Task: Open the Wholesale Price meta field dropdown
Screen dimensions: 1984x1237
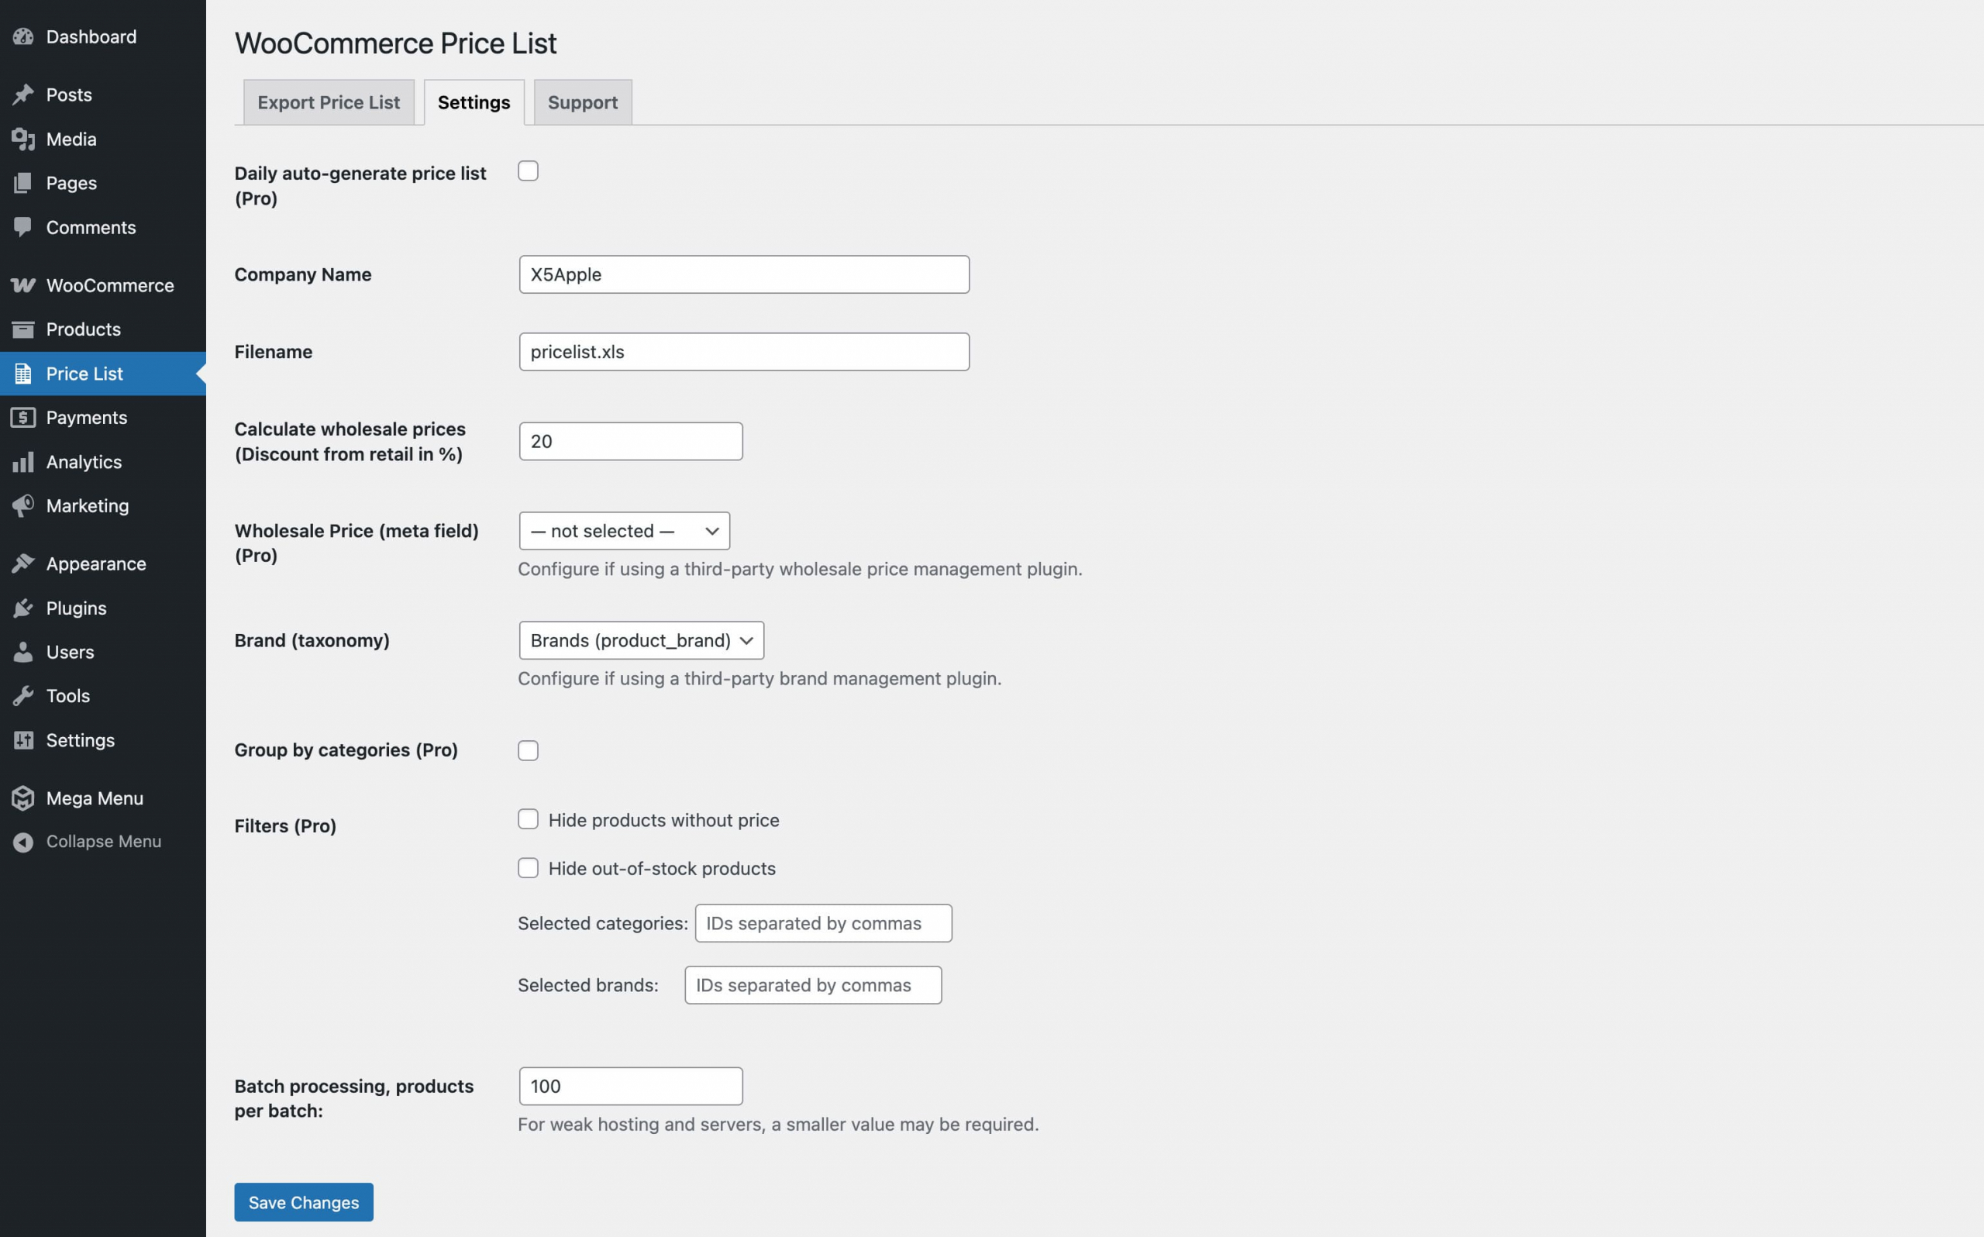Action: point(624,531)
